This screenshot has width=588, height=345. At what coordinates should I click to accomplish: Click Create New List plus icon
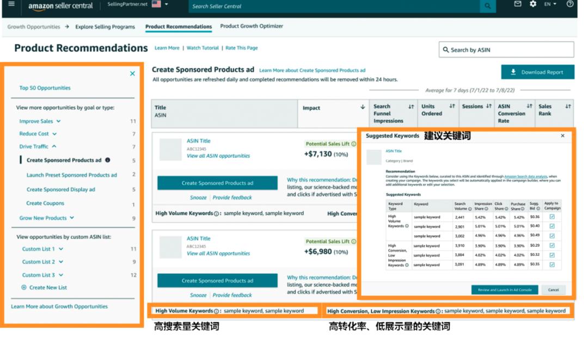pyautogui.click(x=24, y=287)
